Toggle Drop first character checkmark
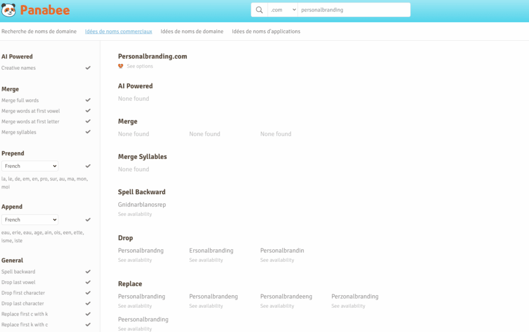The width and height of the screenshot is (529, 332). pyautogui.click(x=88, y=293)
